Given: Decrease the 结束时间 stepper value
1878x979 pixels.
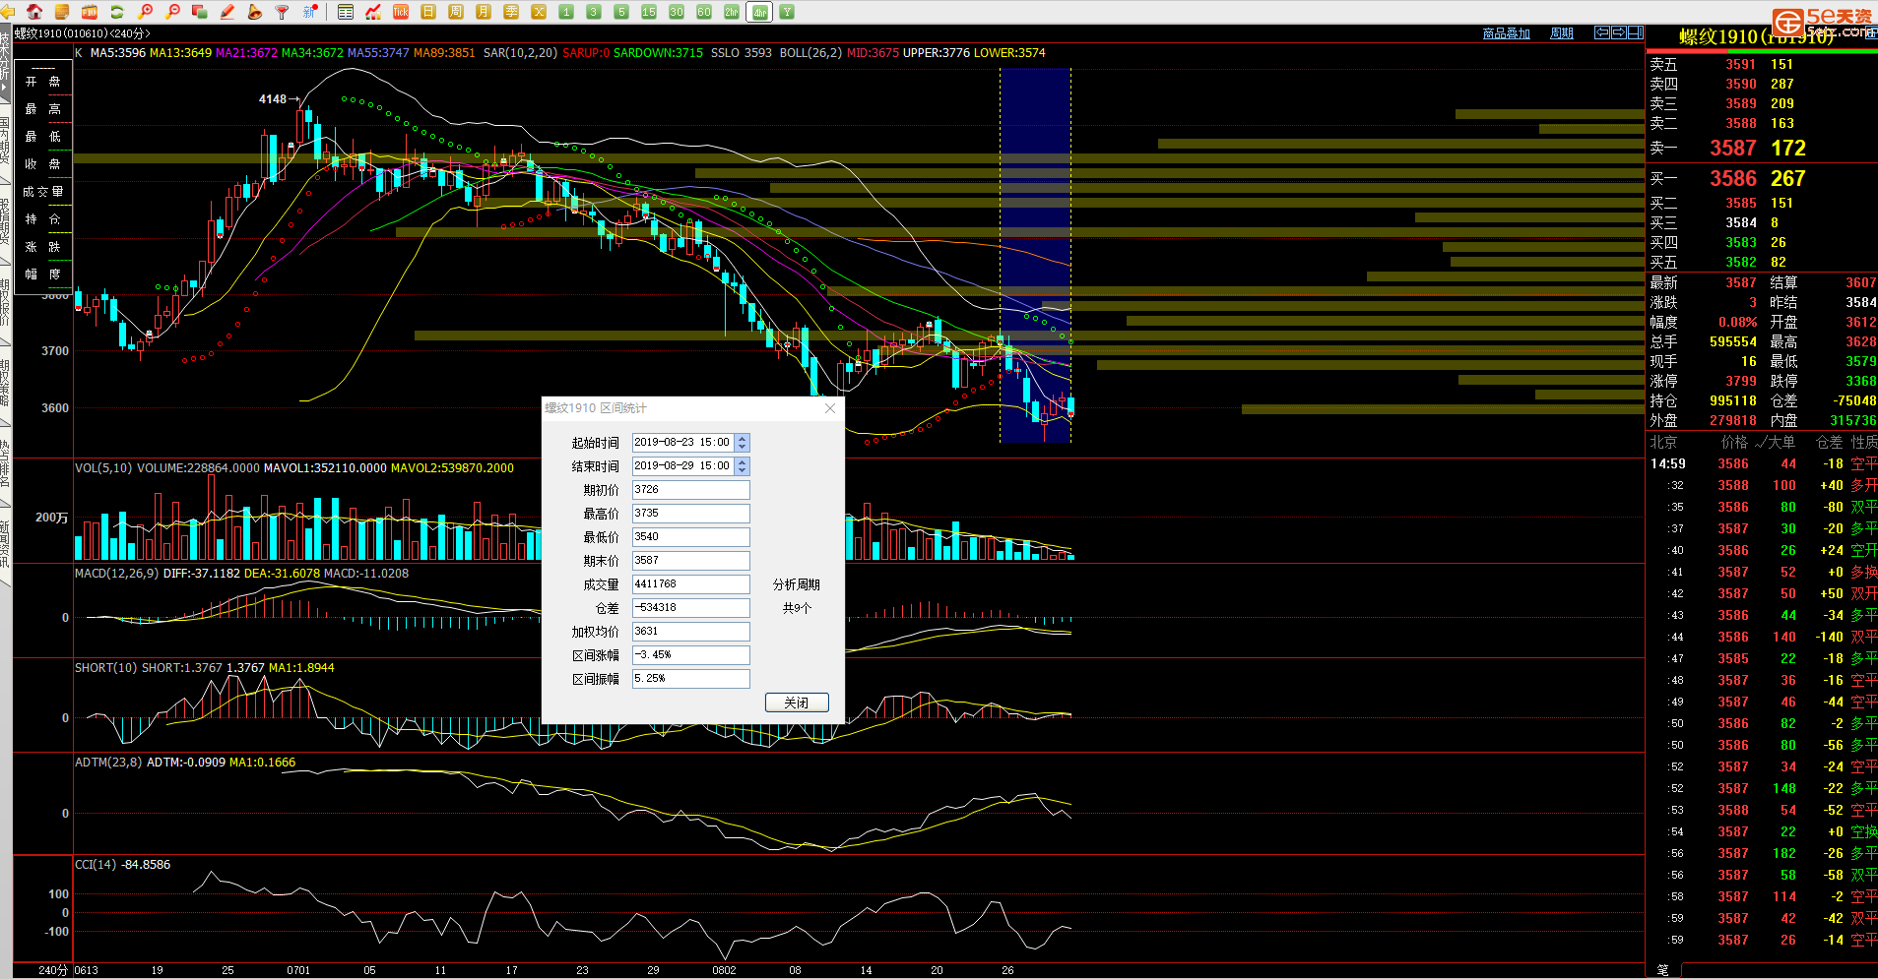Looking at the screenshot, I should 743,471.
